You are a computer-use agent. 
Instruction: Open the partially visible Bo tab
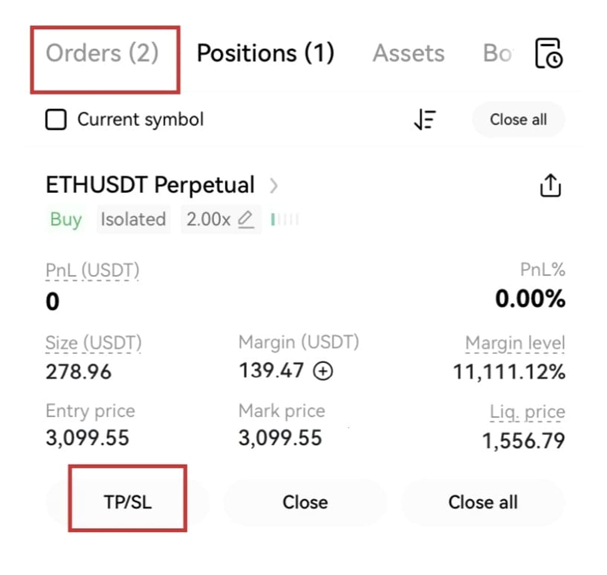coord(497,53)
